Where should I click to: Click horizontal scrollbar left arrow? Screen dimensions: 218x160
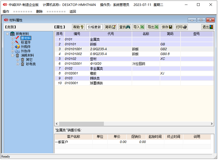57,124
